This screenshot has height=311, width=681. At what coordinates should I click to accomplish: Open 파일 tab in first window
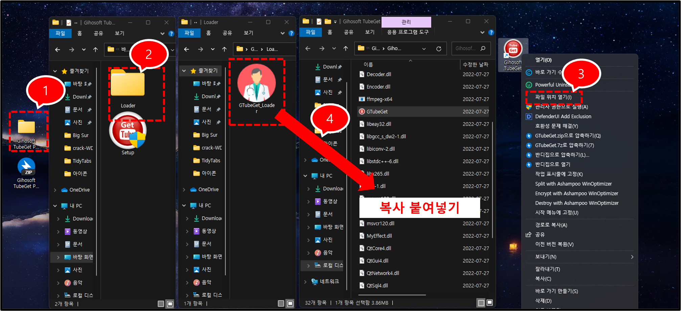tap(61, 33)
